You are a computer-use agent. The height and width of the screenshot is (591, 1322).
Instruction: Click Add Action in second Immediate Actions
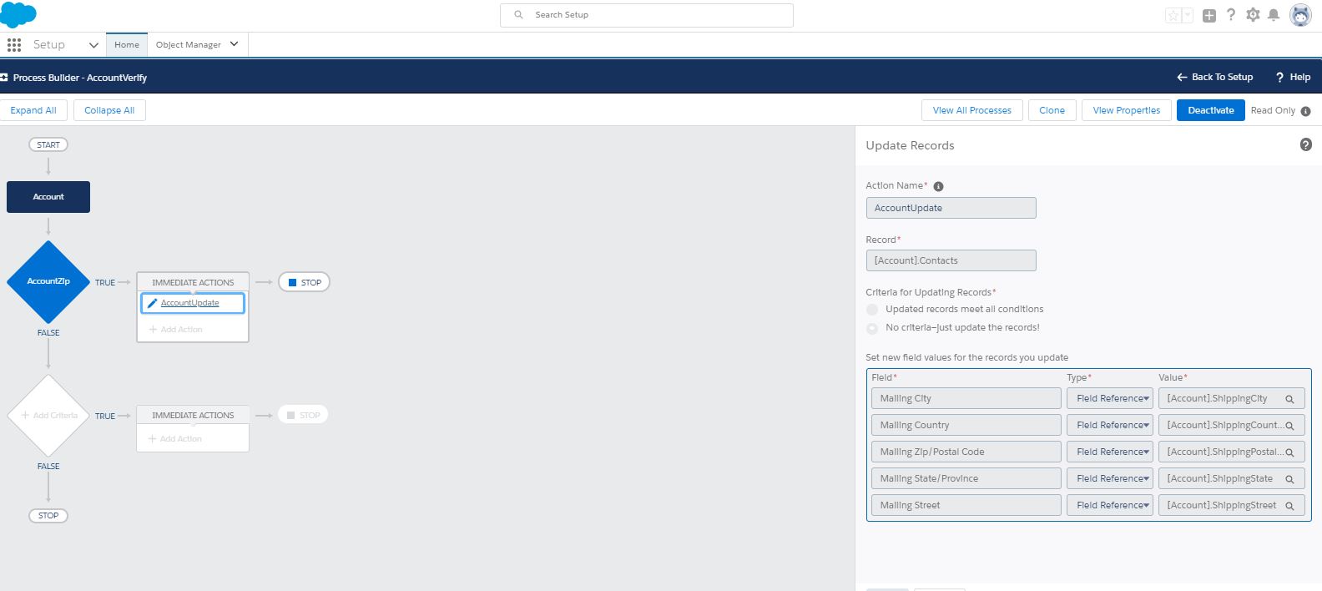tap(175, 439)
